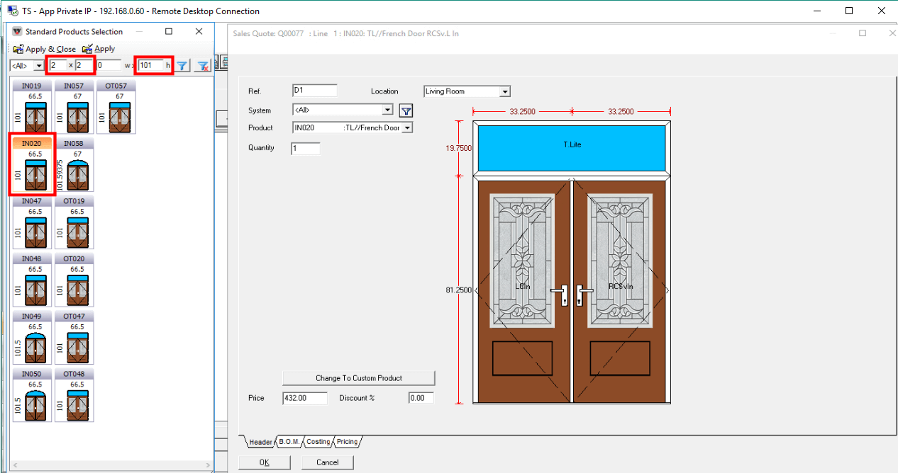Switch to the Pricing tab
This screenshot has width=898, height=473.
(347, 442)
